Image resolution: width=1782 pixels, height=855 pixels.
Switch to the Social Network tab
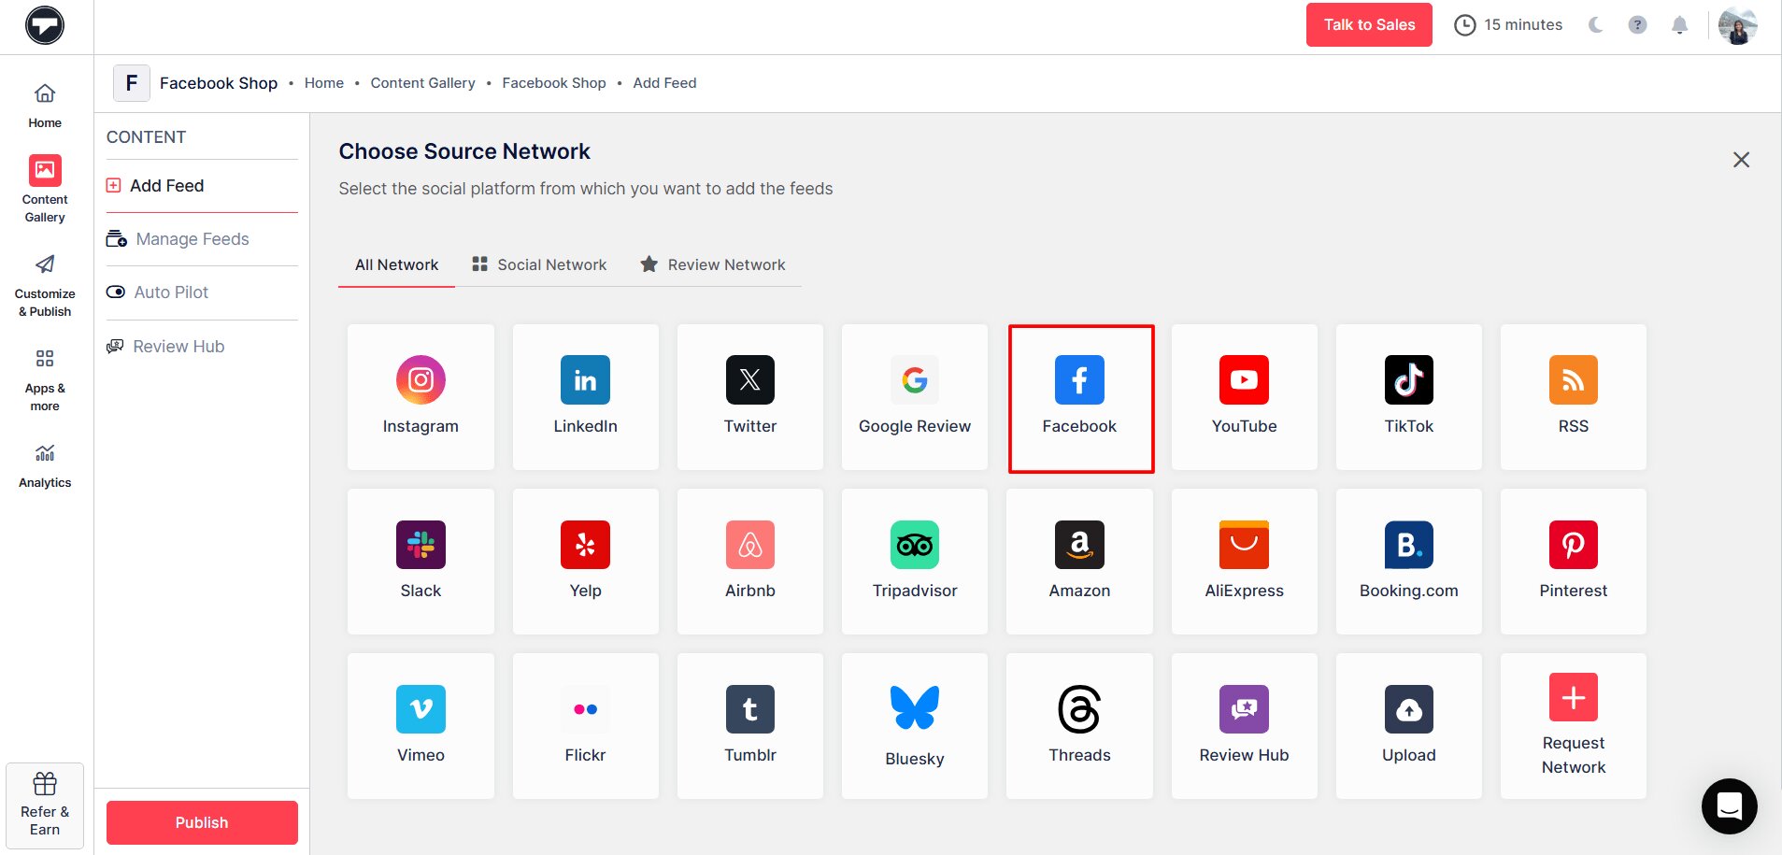(x=538, y=264)
